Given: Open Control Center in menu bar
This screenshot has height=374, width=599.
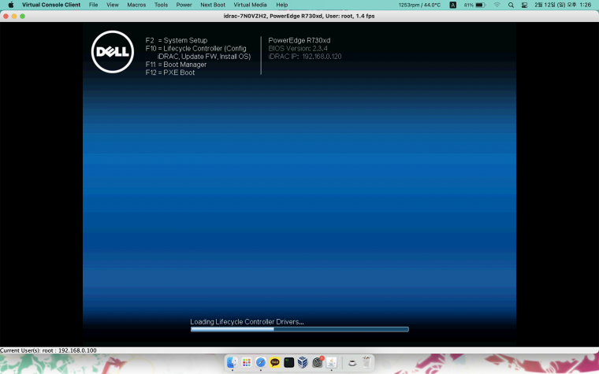Looking at the screenshot, I should click(x=524, y=5).
